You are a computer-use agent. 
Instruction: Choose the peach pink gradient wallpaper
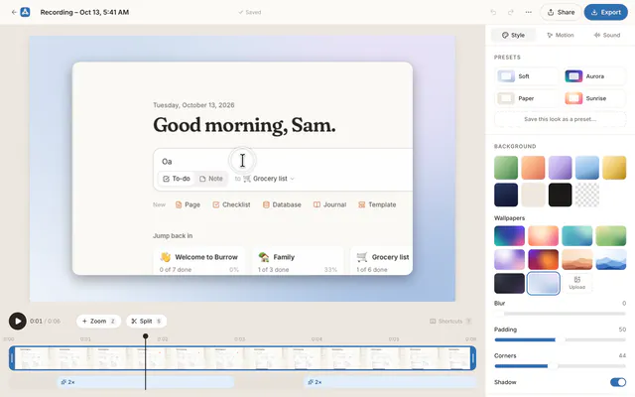tap(543, 236)
